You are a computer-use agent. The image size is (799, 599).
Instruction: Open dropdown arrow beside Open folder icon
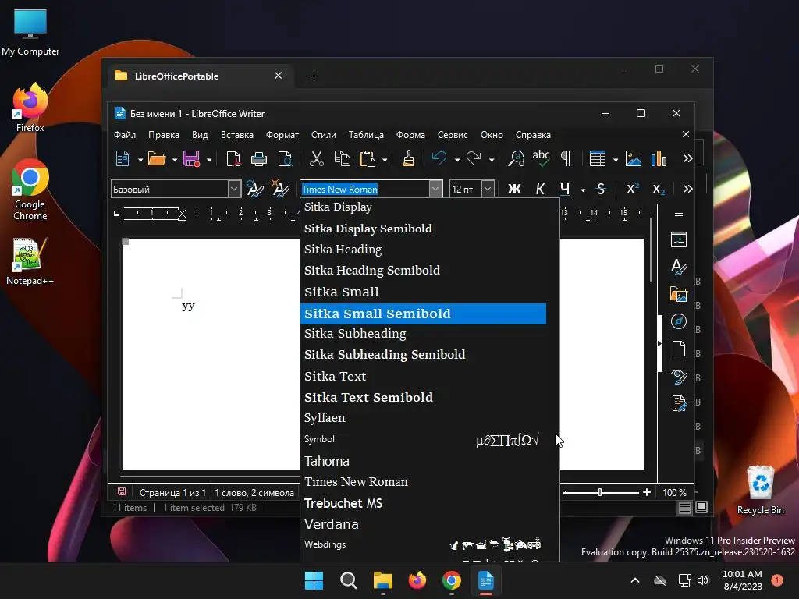[174, 160]
